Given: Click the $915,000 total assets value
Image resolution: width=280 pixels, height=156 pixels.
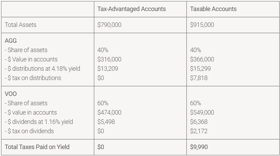Looking at the screenshot, I should [x=202, y=25].
